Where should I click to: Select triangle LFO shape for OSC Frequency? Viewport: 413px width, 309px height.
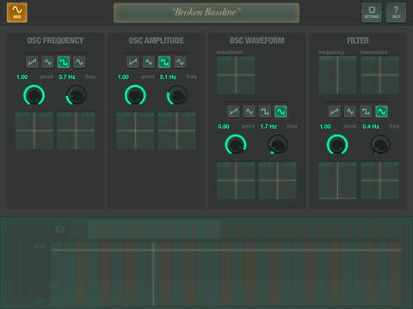point(47,62)
